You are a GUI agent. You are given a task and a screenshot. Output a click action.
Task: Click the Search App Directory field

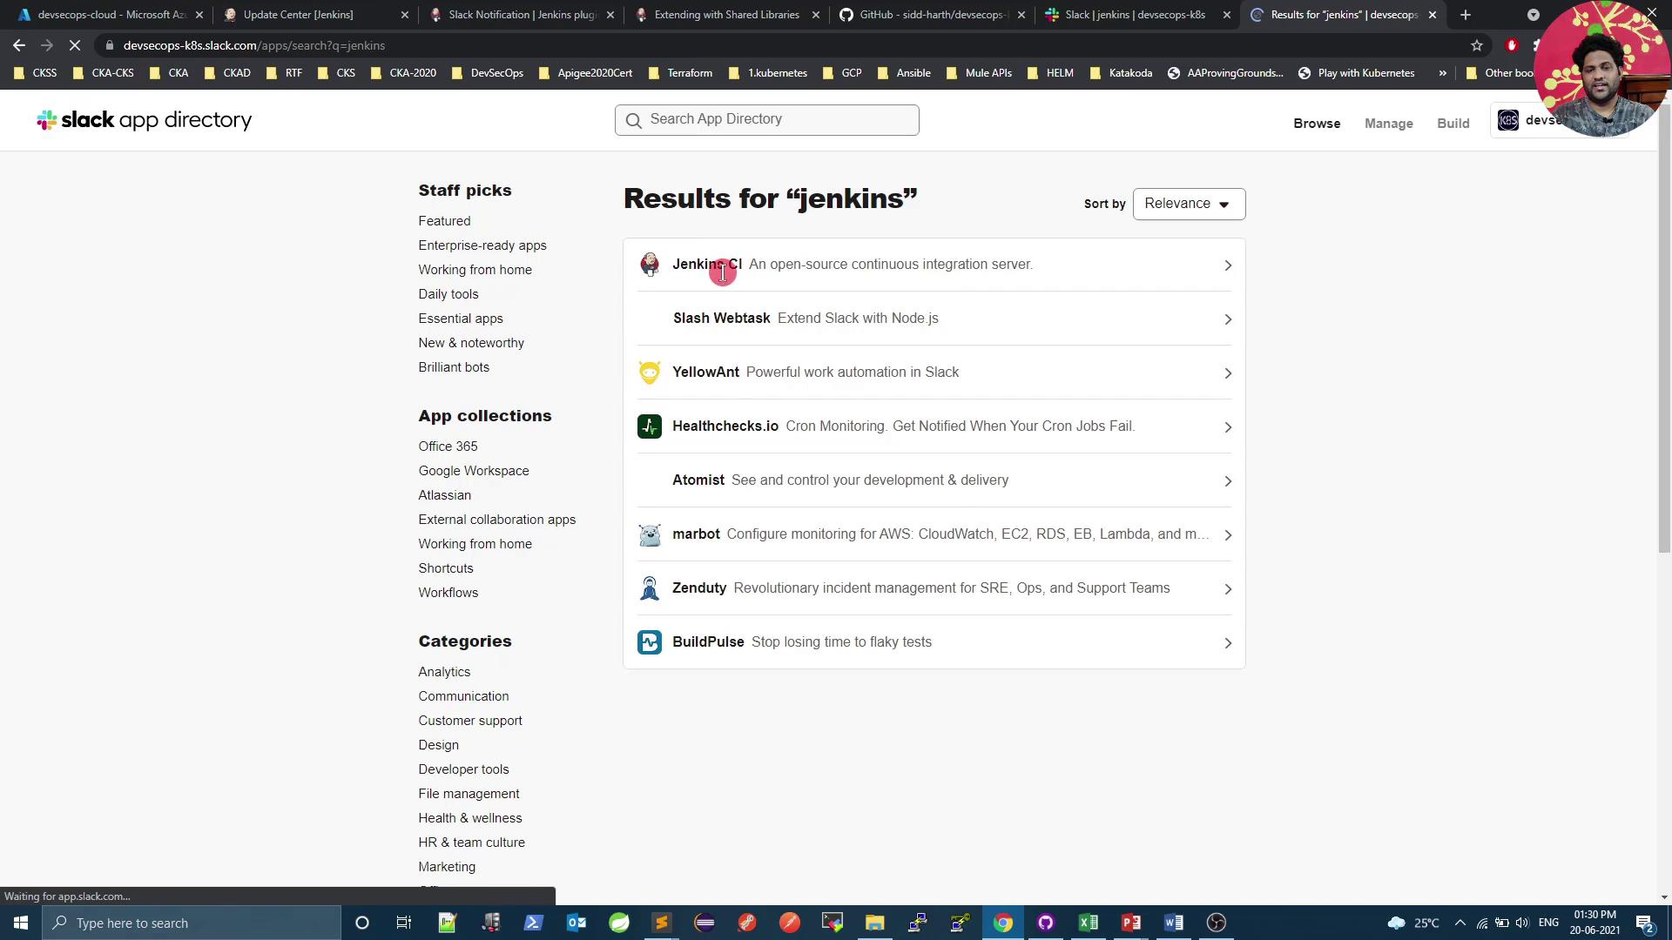766,119
